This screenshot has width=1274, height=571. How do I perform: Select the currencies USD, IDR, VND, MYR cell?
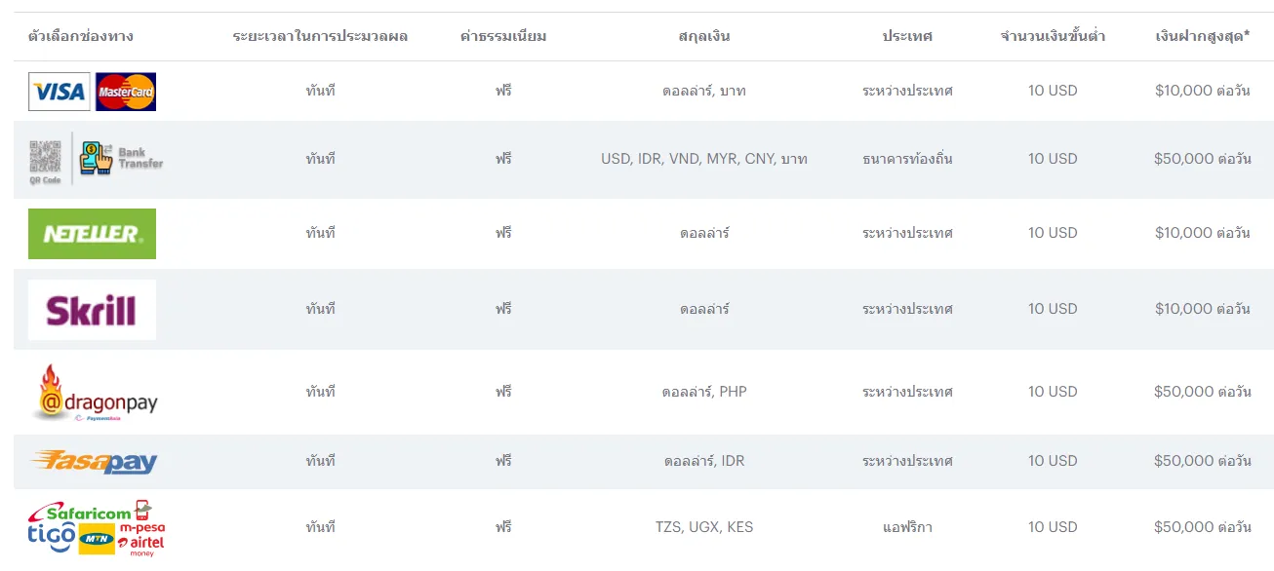(x=704, y=159)
